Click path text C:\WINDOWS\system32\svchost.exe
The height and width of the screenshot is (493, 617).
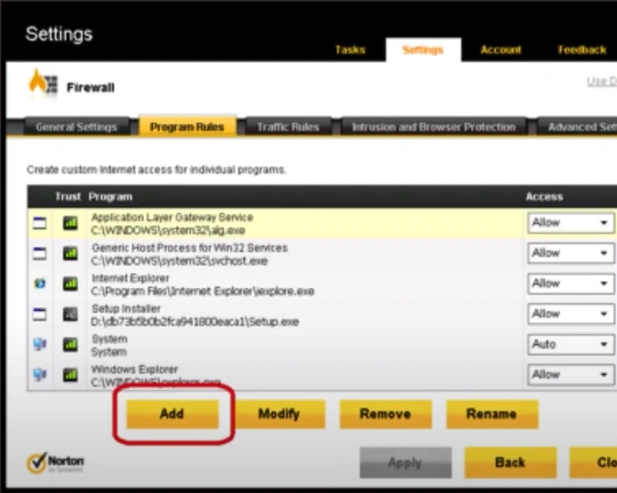(x=180, y=261)
